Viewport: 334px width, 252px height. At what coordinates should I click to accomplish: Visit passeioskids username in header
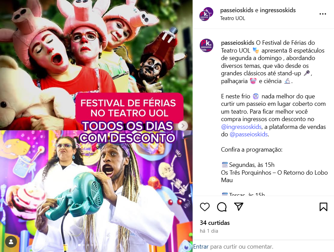point(237,10)
